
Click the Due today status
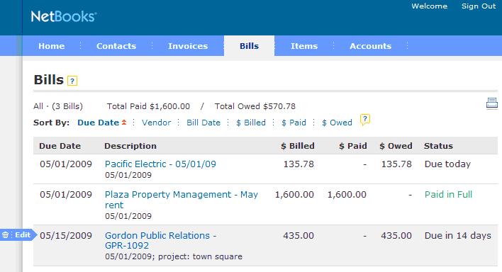(x=447, y=164)
